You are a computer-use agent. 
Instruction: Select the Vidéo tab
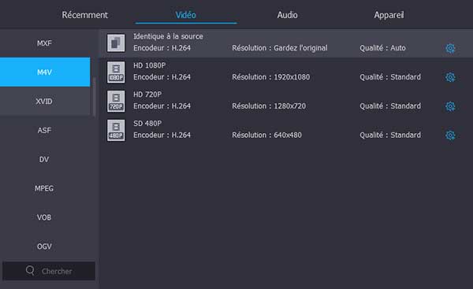(186, 15)
